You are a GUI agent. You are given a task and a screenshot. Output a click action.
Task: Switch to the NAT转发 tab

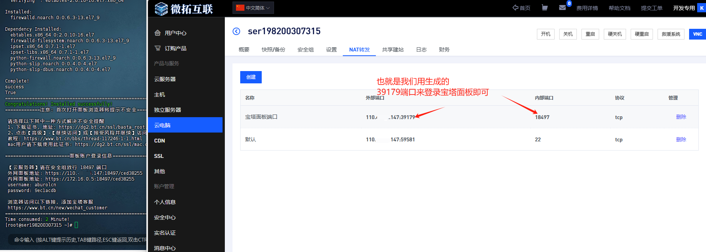click(359, 50)
